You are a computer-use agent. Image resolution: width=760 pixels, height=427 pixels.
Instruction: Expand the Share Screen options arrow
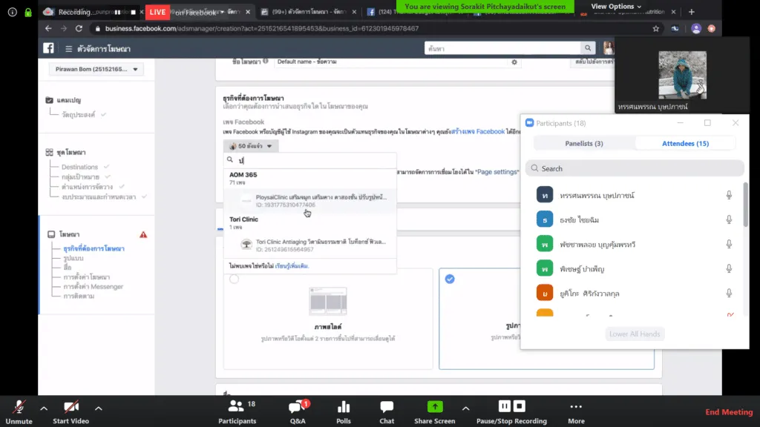point(466,408)
